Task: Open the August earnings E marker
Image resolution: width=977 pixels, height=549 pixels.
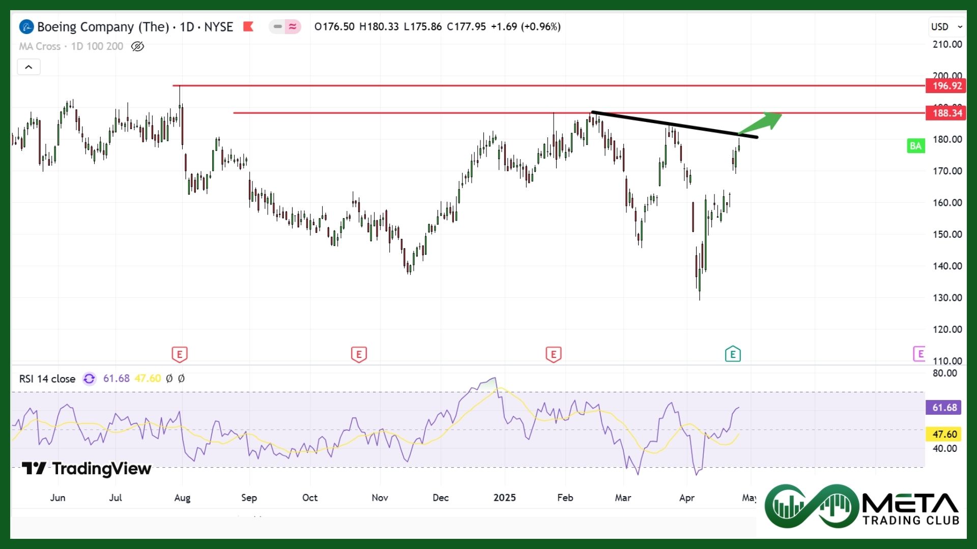Action: pos(180,354)
